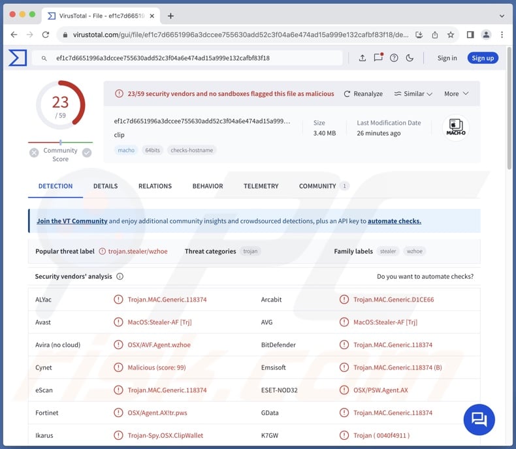The width and height of the screenshot is (516, 449).
Task: Click the 64bits tag
Action: [x=152, y=150]
